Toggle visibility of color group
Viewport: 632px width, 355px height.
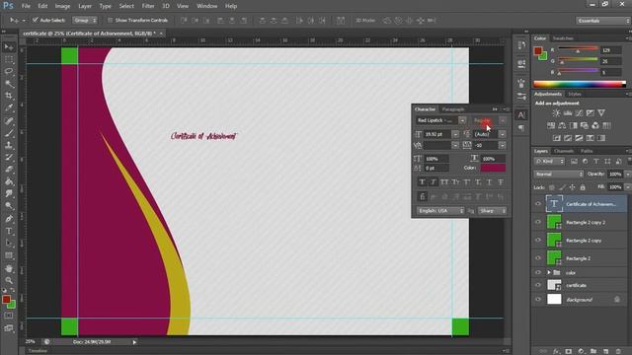coord(537,272)
